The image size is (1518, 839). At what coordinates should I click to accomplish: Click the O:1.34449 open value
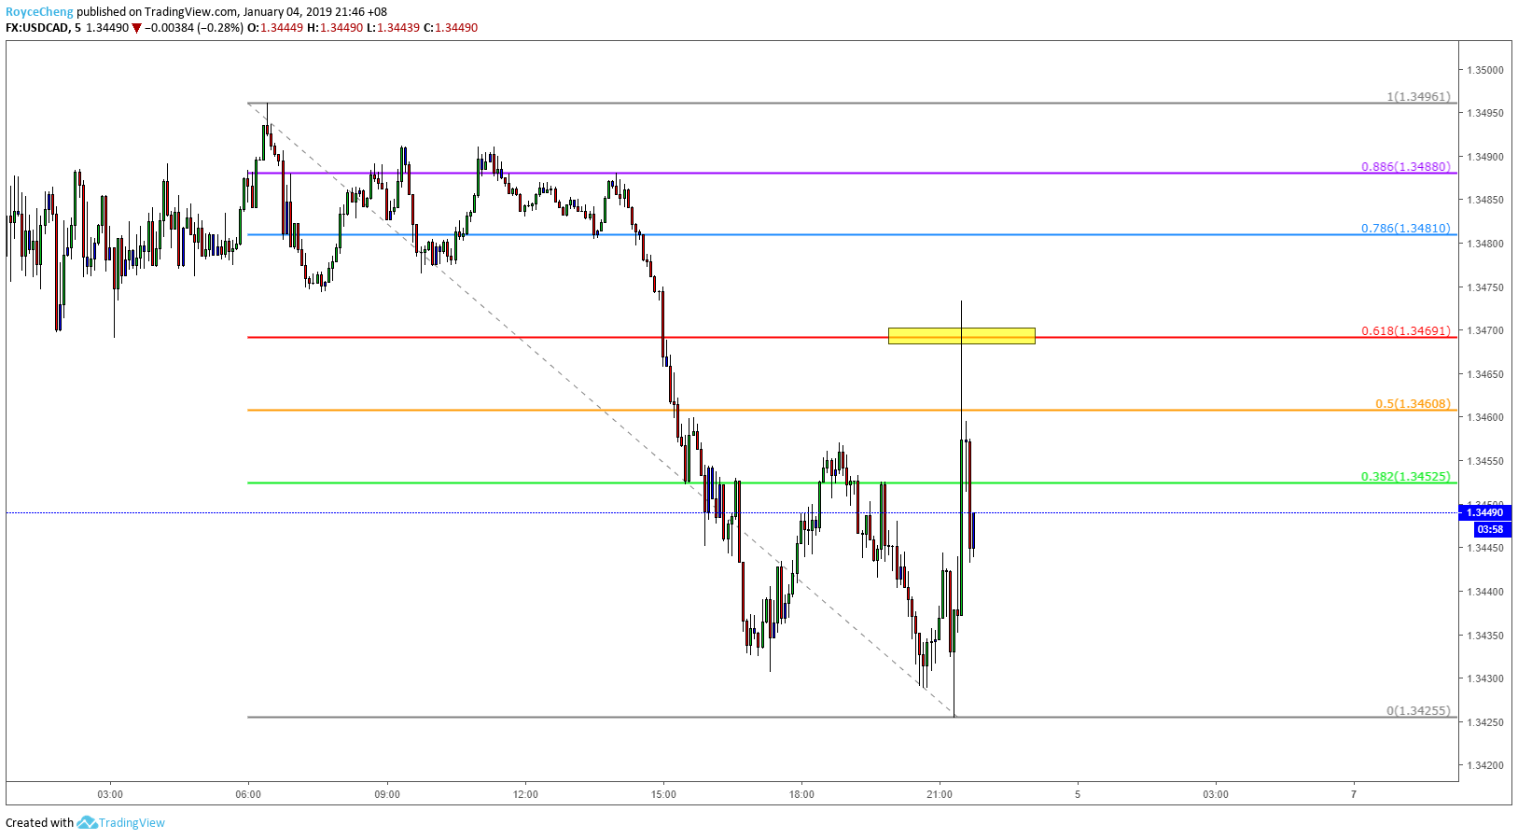[x=275, y=28]
